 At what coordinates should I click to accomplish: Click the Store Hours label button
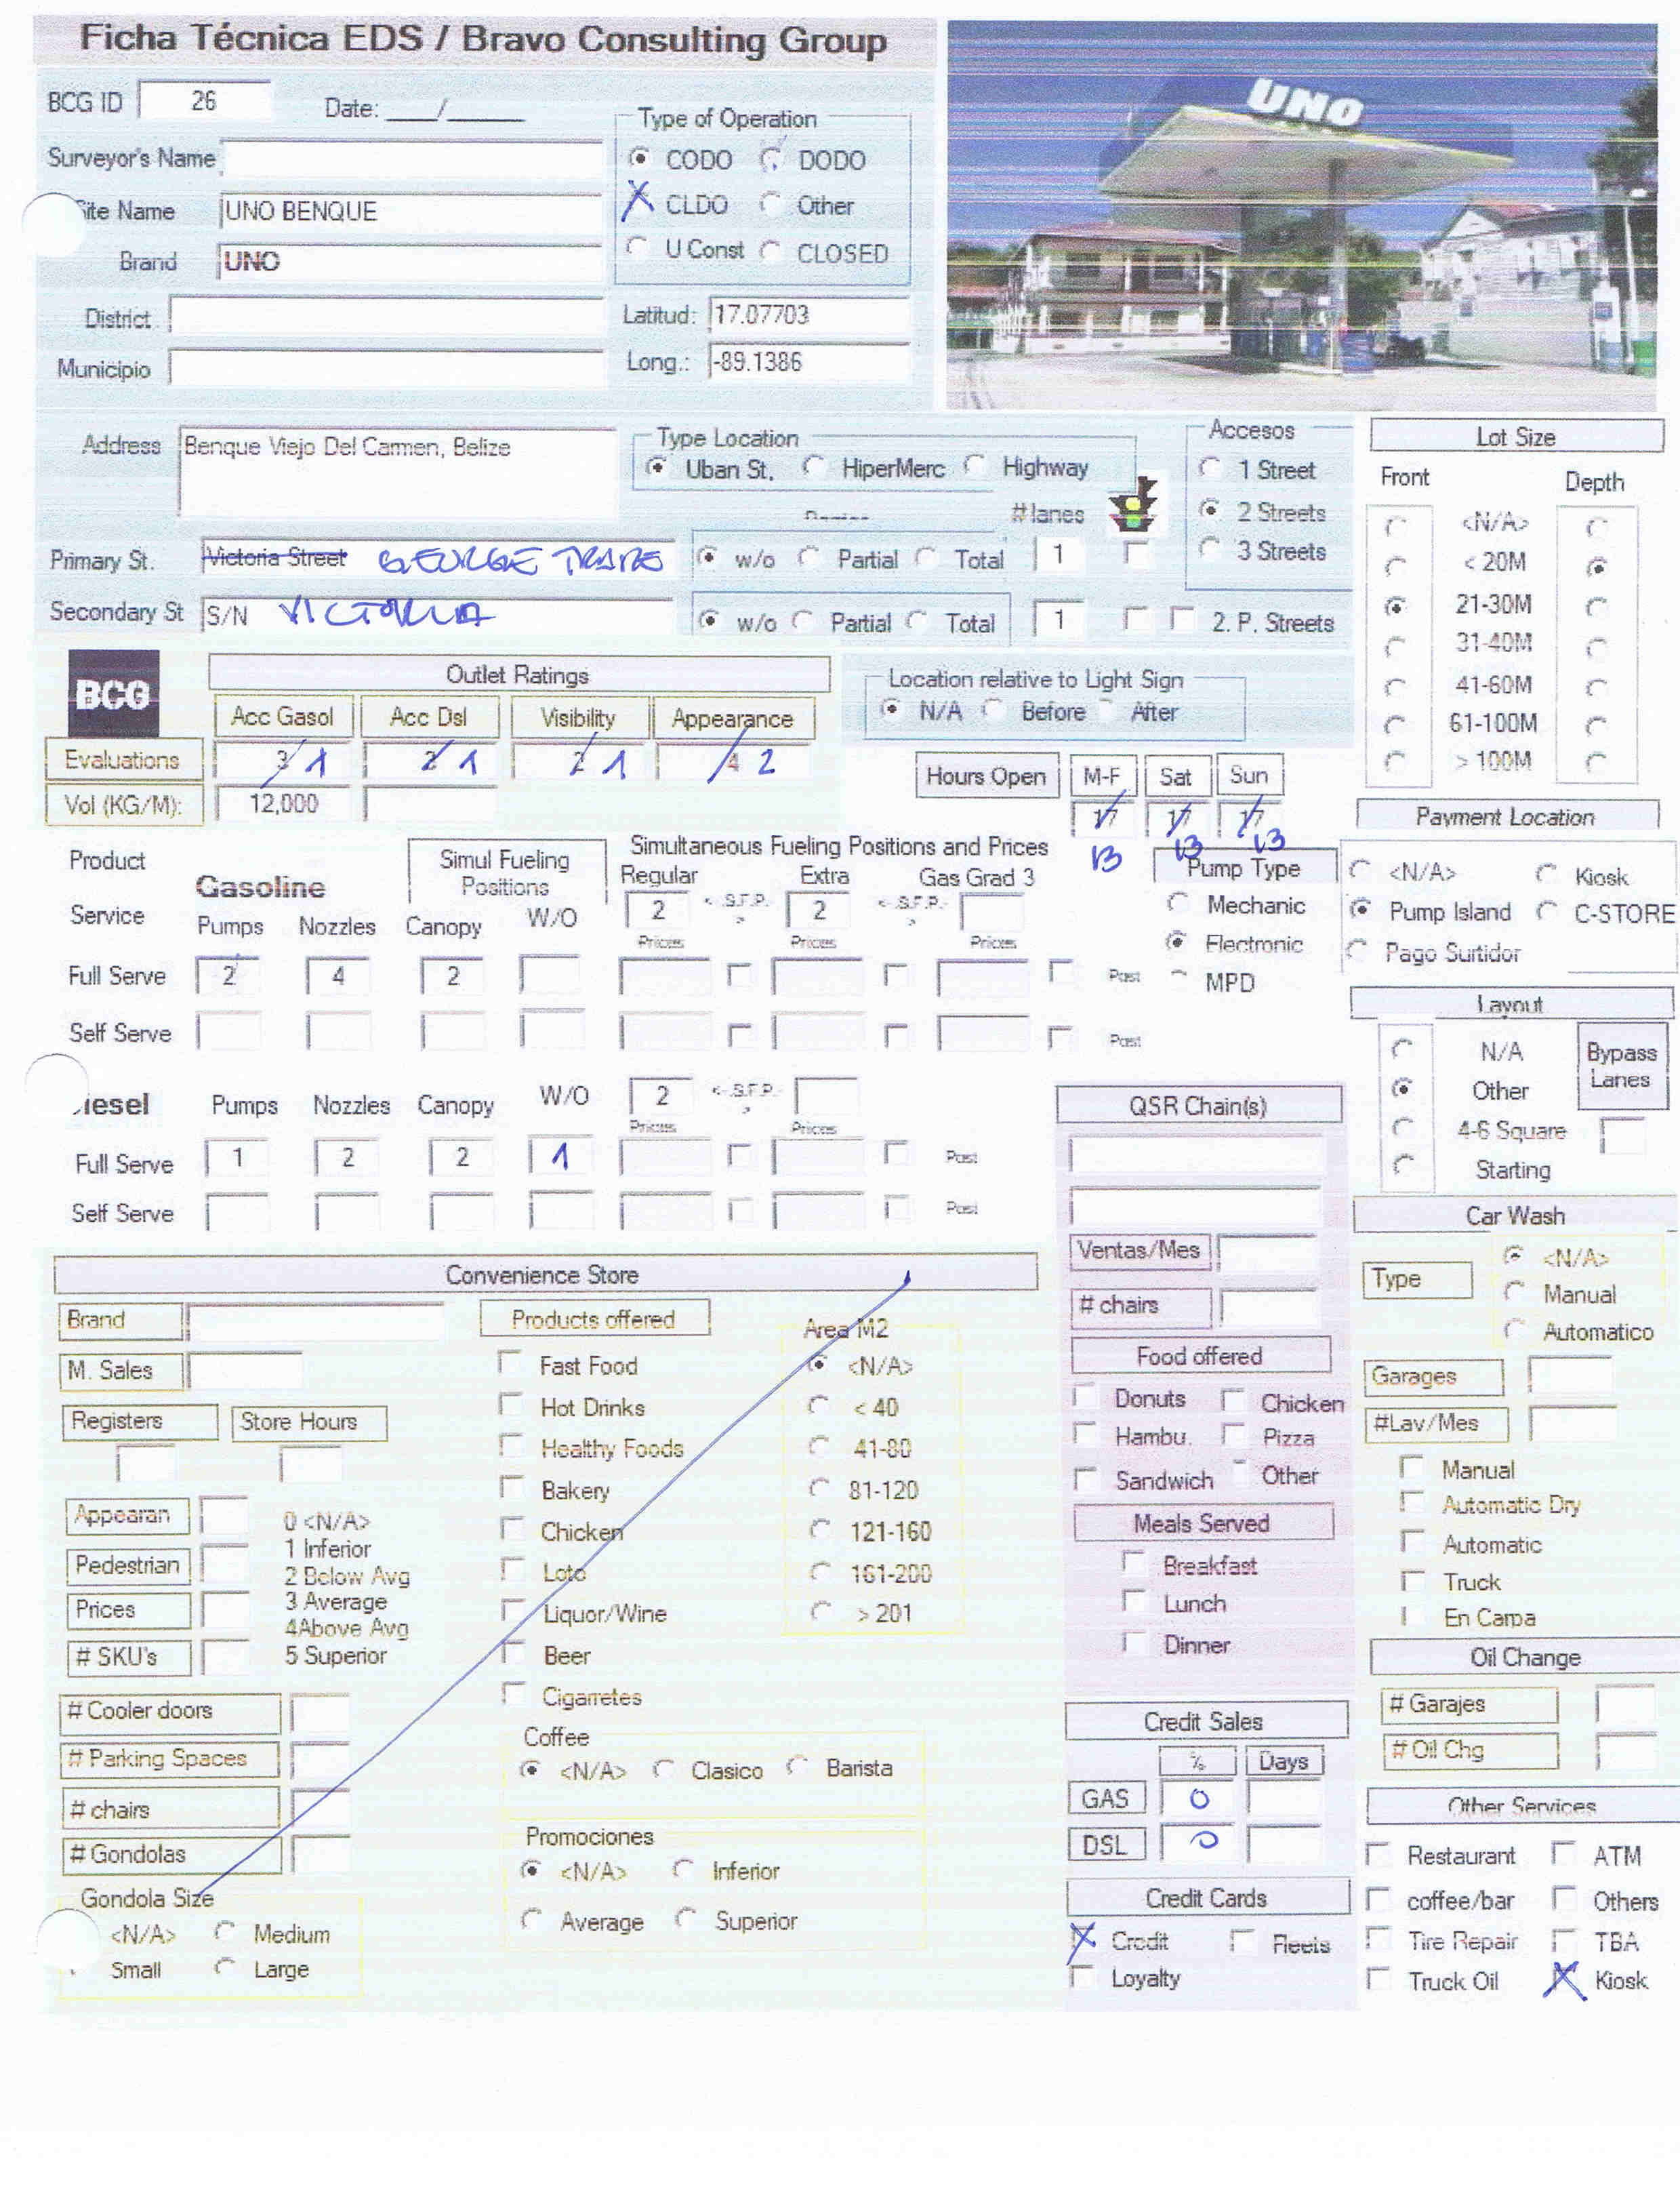click(x=309, y=1422)
